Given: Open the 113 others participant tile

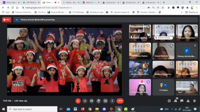Looking at the screenshot, I should tap(163, 87).
